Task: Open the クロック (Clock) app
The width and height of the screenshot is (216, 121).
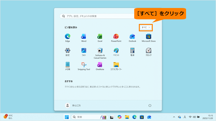Action: 148,52
